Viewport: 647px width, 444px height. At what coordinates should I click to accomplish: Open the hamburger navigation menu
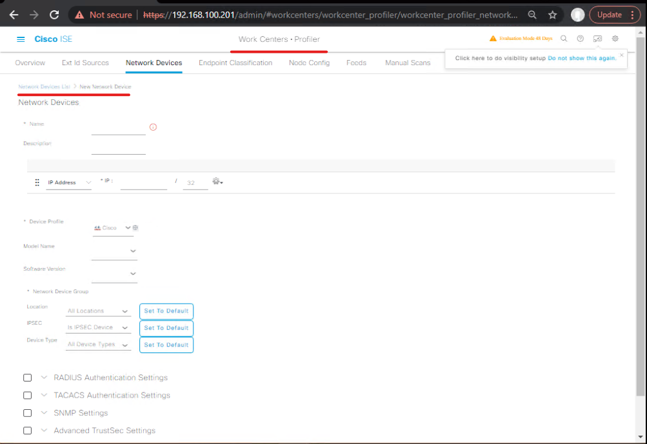click(x=21, y=39)
